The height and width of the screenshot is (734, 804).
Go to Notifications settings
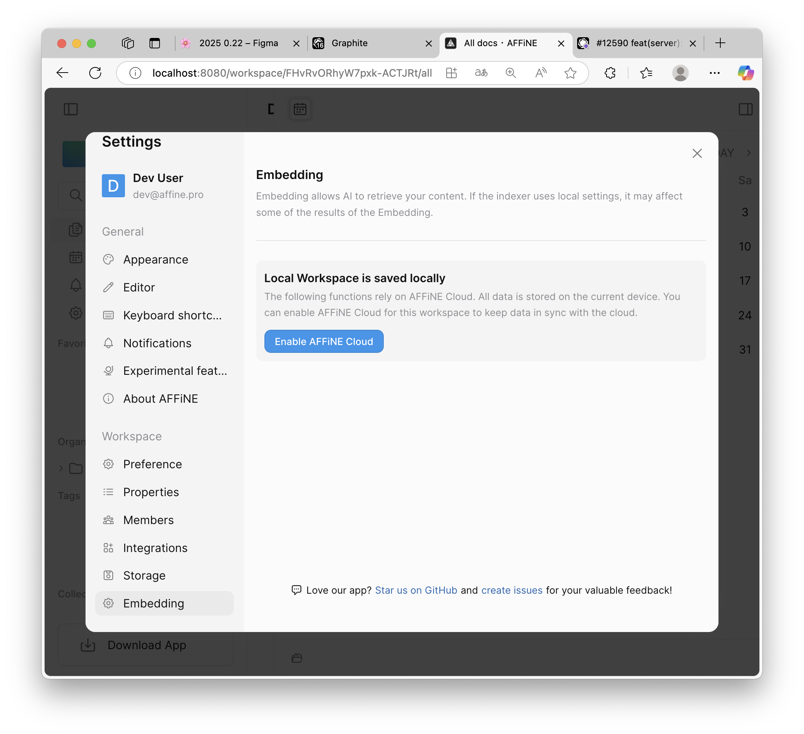157,343
